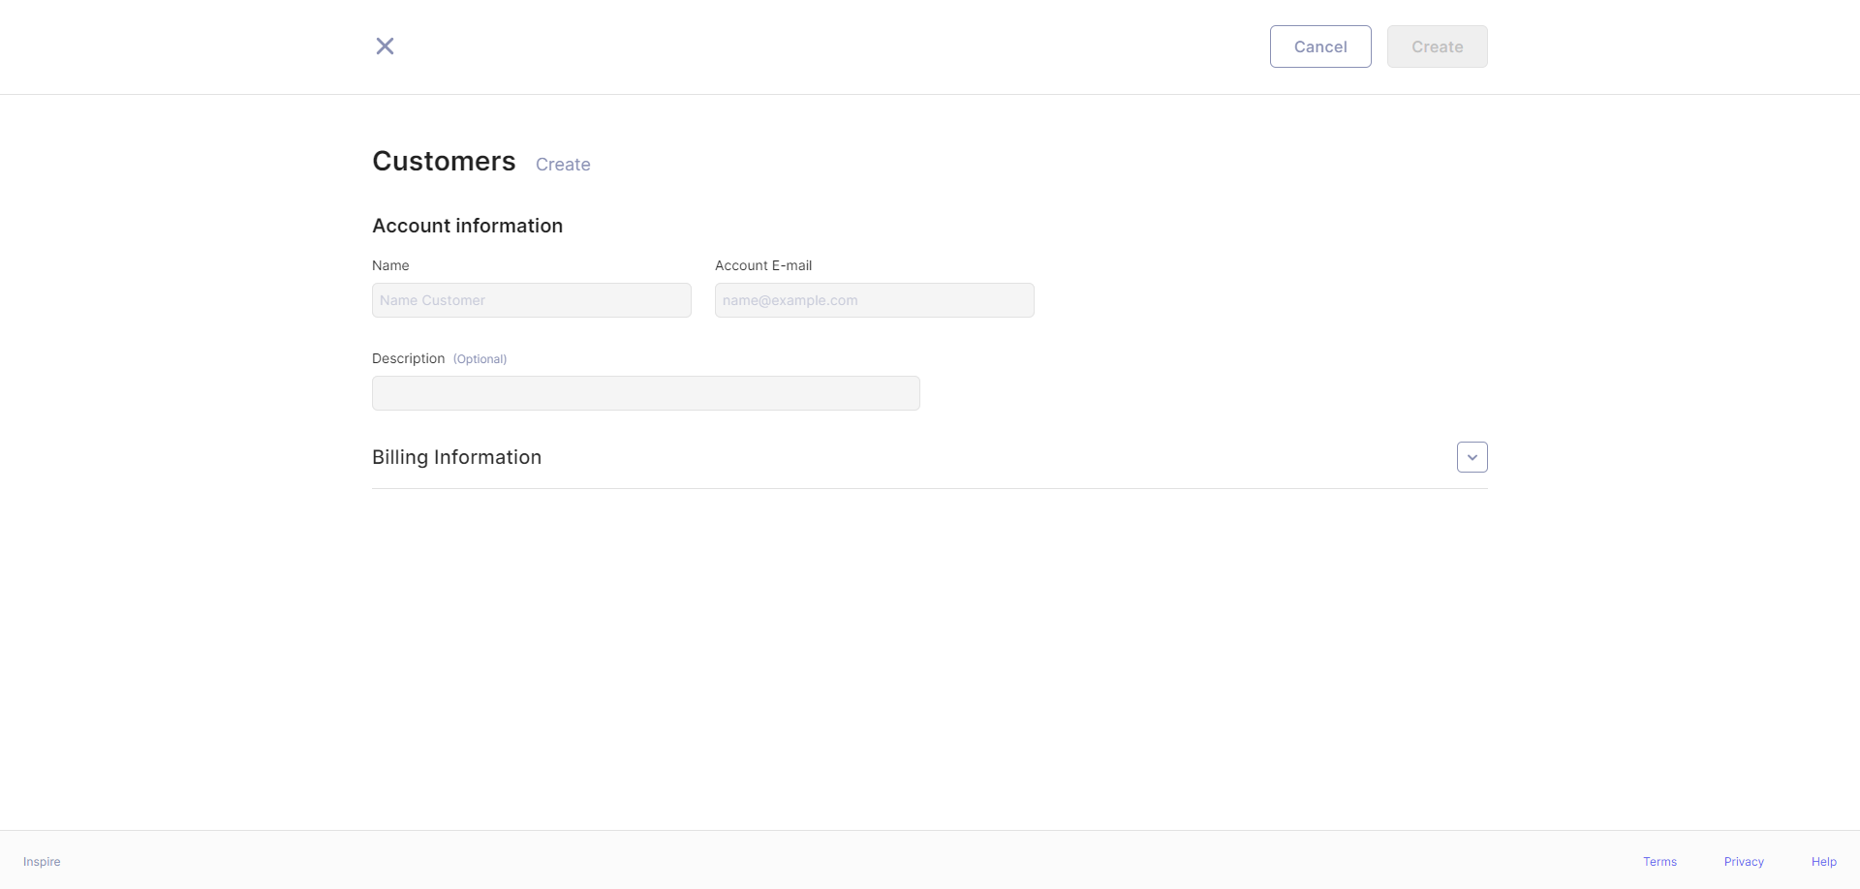Click the Billing Information heading text
Screen dimensions: 1860x889
[456, 457]
